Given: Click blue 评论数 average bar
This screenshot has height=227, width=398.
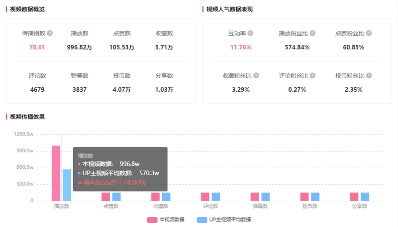Looking at the screenshot, I should (x=216, y=197).
